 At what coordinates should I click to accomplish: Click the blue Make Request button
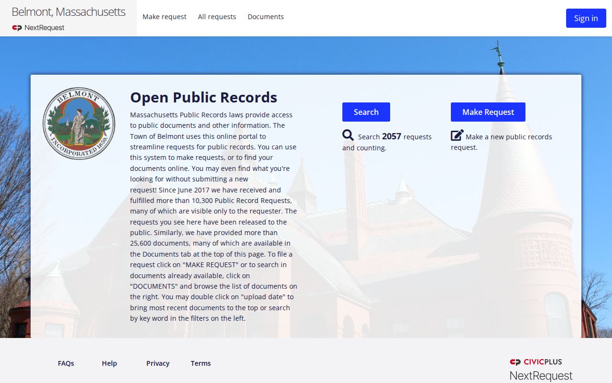pos(488,112)
